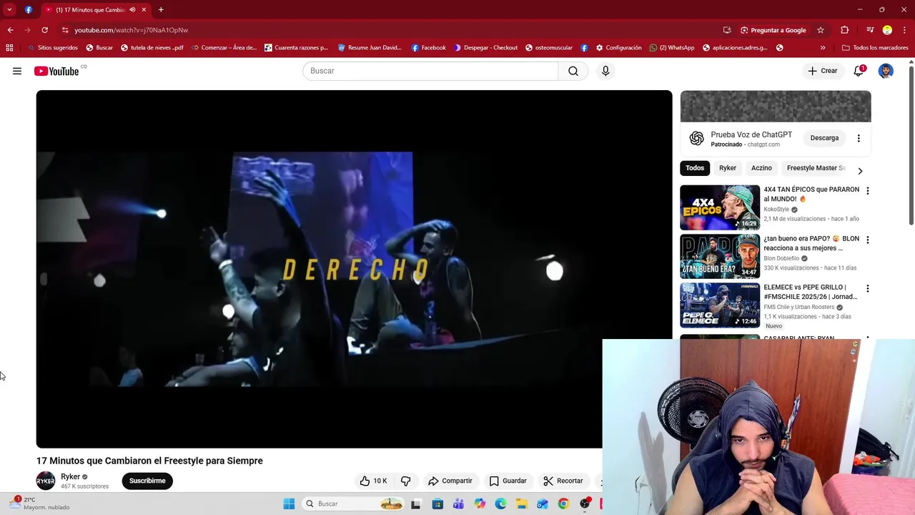Screen dimensions: 915x515
Task: Open Copilot from taskbar
Action: tap(480, 504)
